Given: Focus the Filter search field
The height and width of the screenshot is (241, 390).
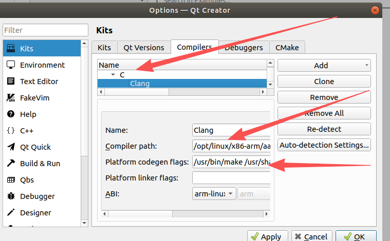Looking at the screenshot, I should (46, 30).
